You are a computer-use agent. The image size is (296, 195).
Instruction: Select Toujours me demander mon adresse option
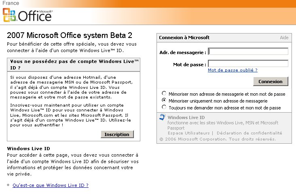coord(164,107)
